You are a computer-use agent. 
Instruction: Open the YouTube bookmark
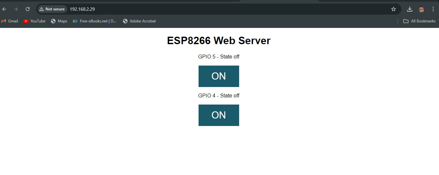[x=34, y=21]
